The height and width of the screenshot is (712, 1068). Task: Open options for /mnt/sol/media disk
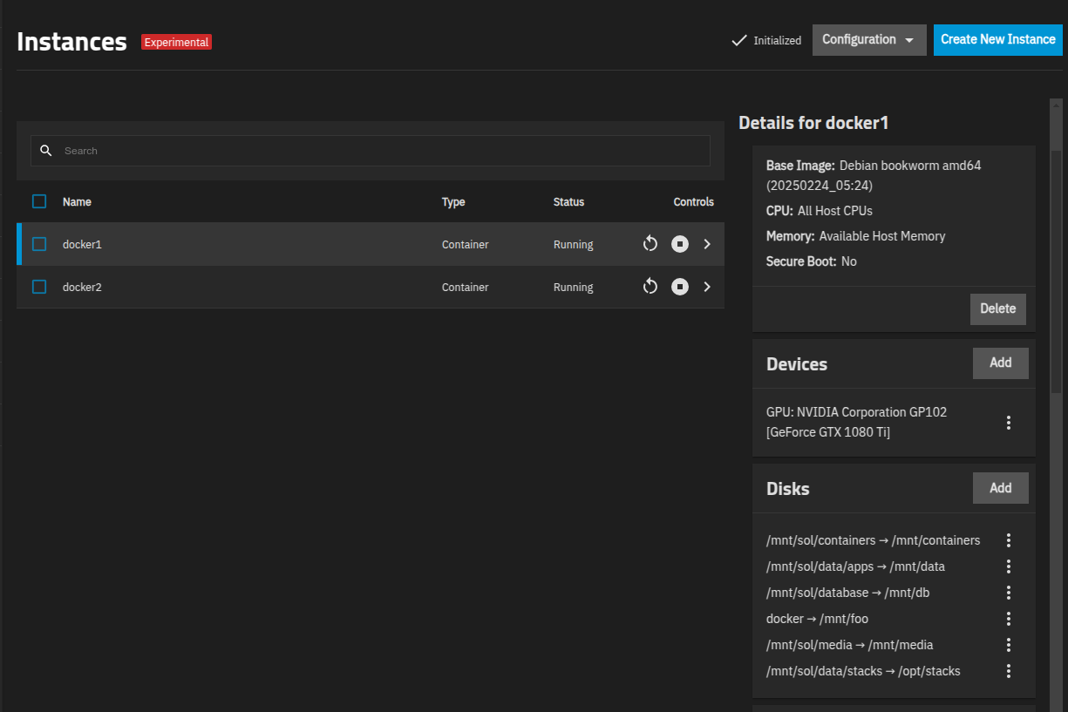1009,645
